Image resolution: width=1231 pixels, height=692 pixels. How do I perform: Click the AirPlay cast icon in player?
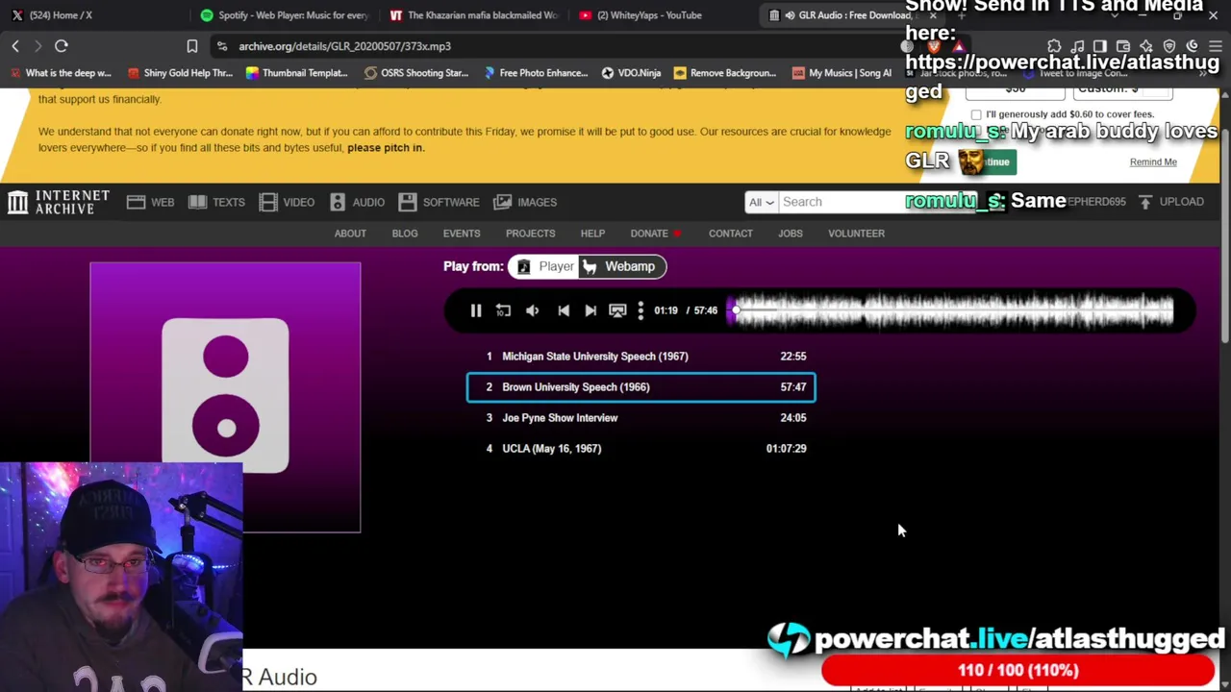pos(617,310)
